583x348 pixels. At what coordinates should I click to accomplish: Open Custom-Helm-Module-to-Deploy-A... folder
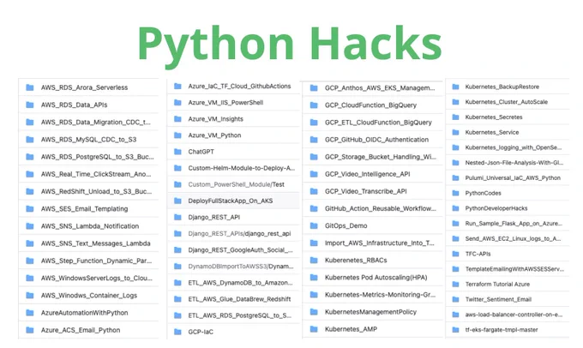click(x=241, y=168)
